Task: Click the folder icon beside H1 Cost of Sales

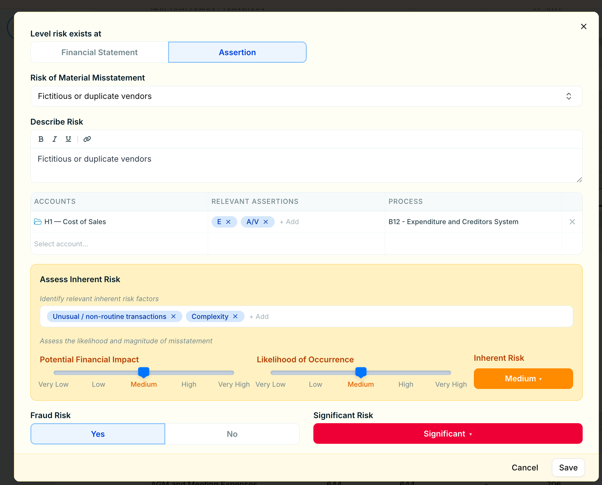Action: [x=38, y=222]
